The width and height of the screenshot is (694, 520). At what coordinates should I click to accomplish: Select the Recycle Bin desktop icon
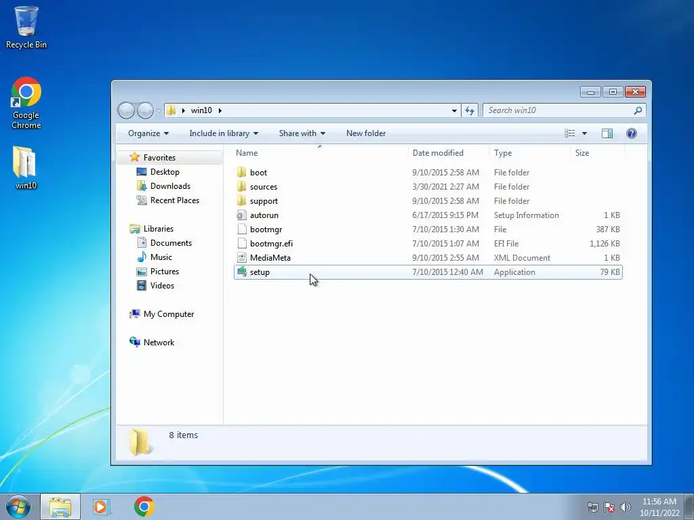[26, 27]
